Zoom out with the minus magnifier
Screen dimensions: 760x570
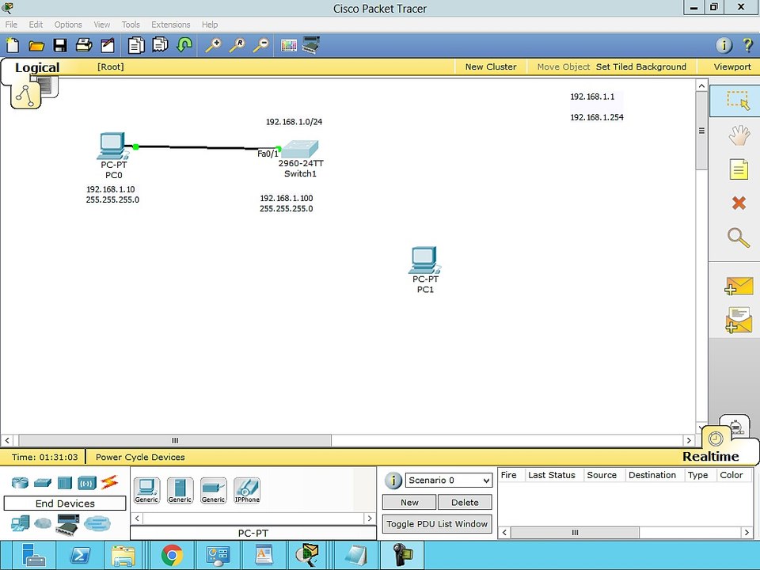pos(261,46)
